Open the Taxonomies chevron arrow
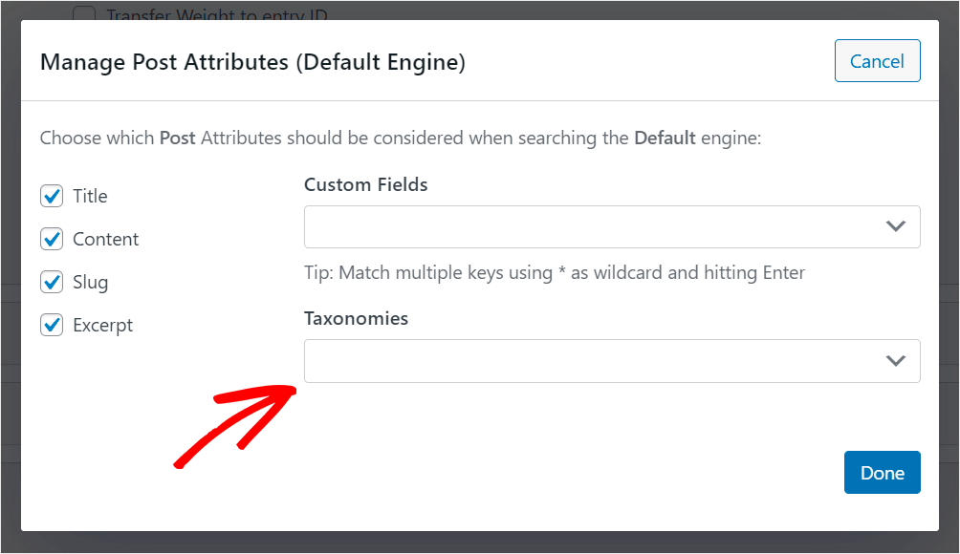Viewport: 960px width, 554px height. point(895,361)
